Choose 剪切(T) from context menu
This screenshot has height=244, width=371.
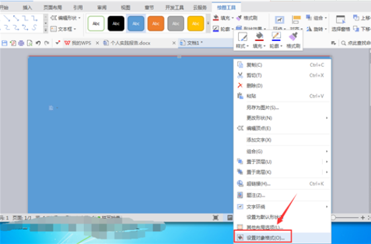tap(282, 75)
